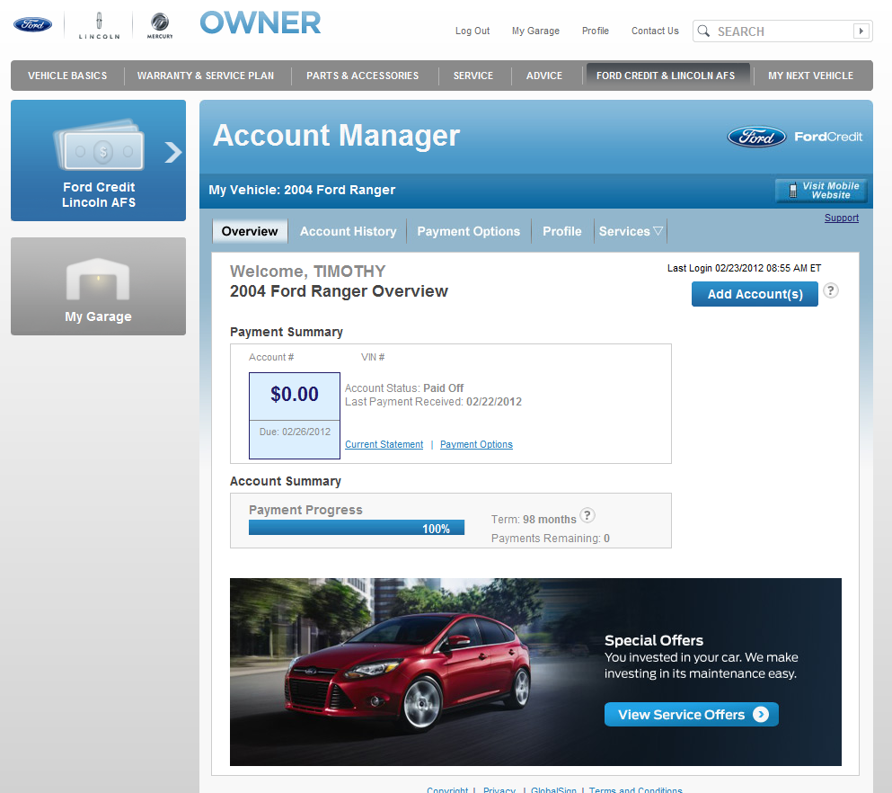Open help icon next to Term 98 months
The image size is (892, 793).
click(x=587, y=516)
